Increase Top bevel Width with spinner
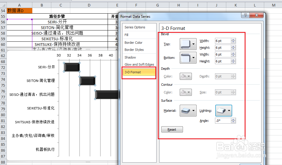This screenshot has height=165, width=282. click(x=233, y=40)
